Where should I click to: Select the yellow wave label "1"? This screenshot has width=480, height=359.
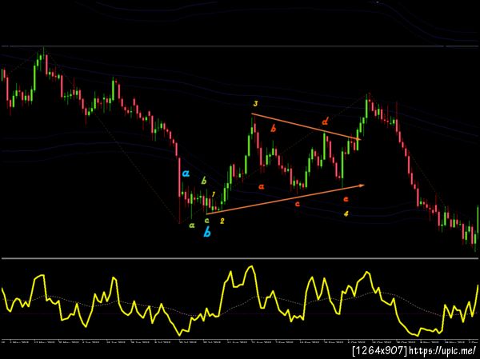214,194
